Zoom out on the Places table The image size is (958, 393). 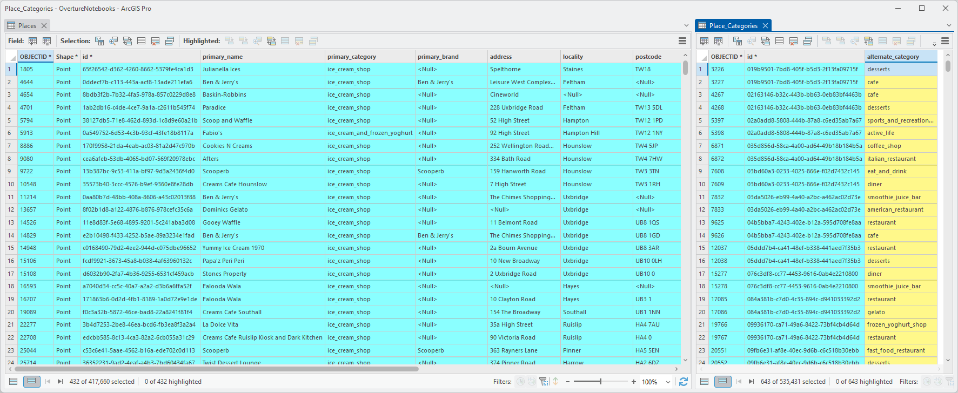568,382
